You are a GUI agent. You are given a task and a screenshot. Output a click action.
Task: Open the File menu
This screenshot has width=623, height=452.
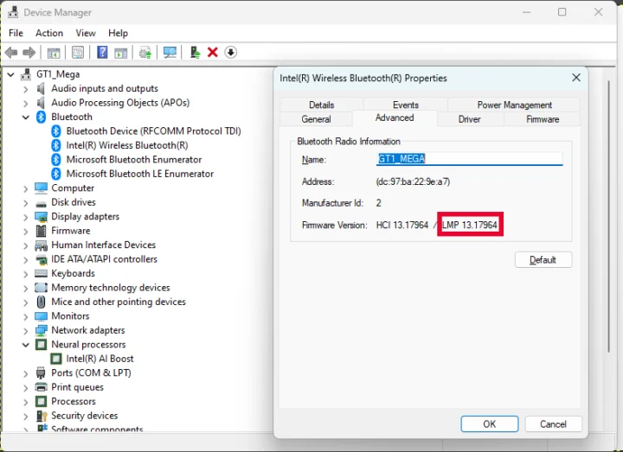tap(16, 33)
